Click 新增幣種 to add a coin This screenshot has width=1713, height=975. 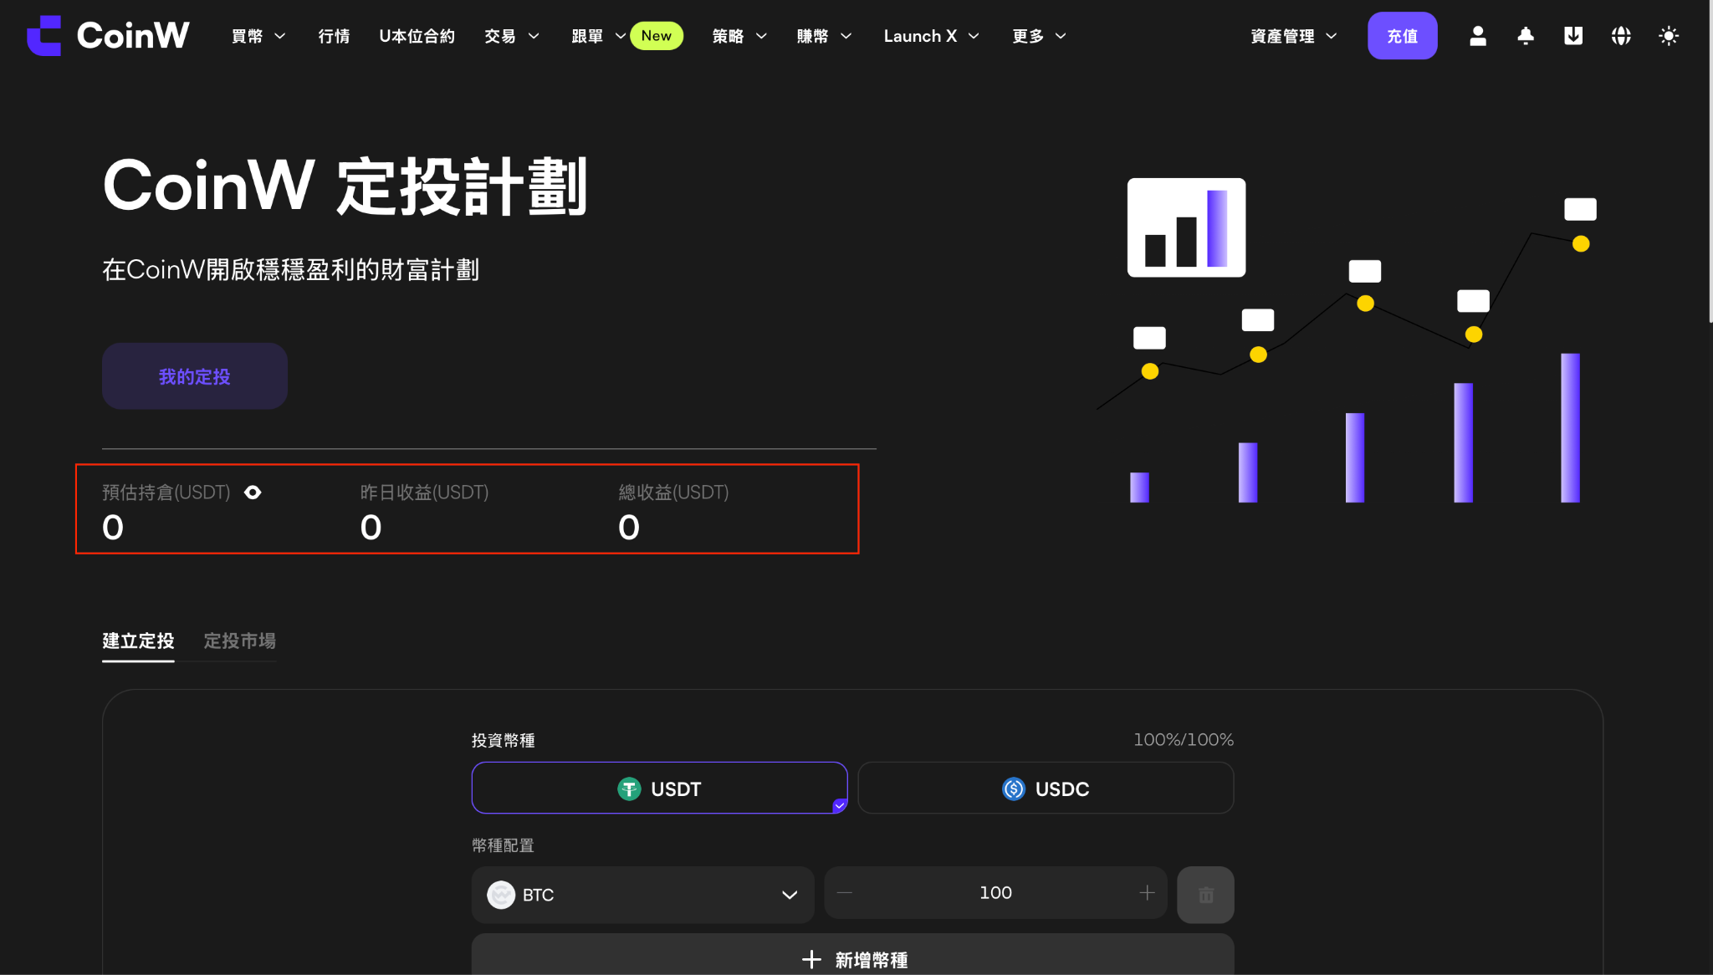click(x=852, y=955)
